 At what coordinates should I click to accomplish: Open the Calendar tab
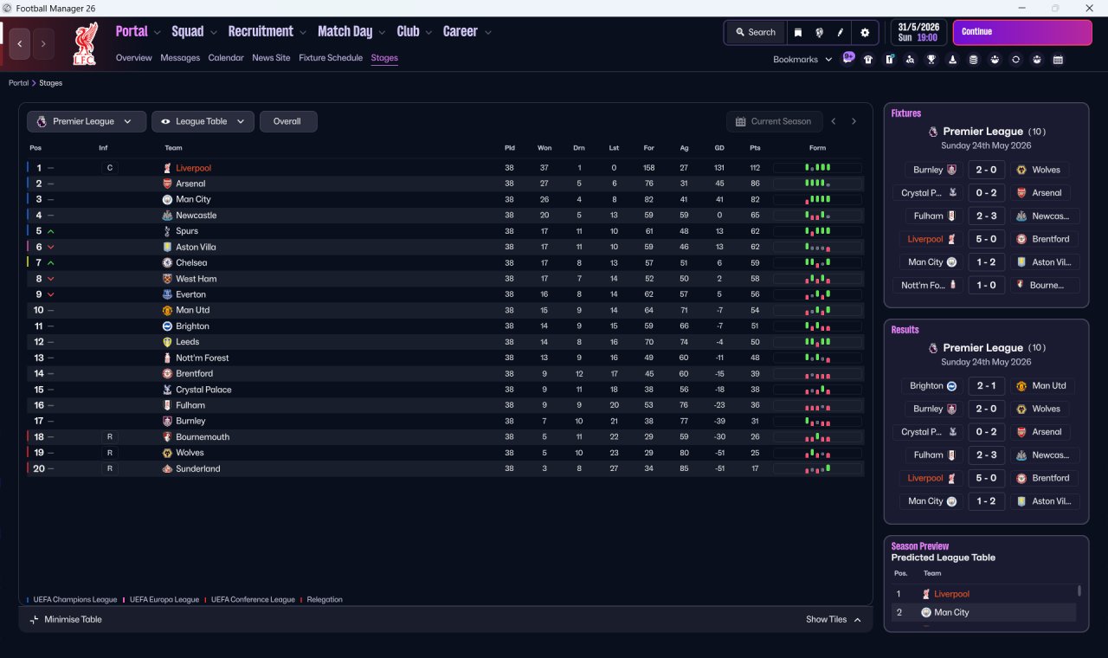click(x=226, y=58)
